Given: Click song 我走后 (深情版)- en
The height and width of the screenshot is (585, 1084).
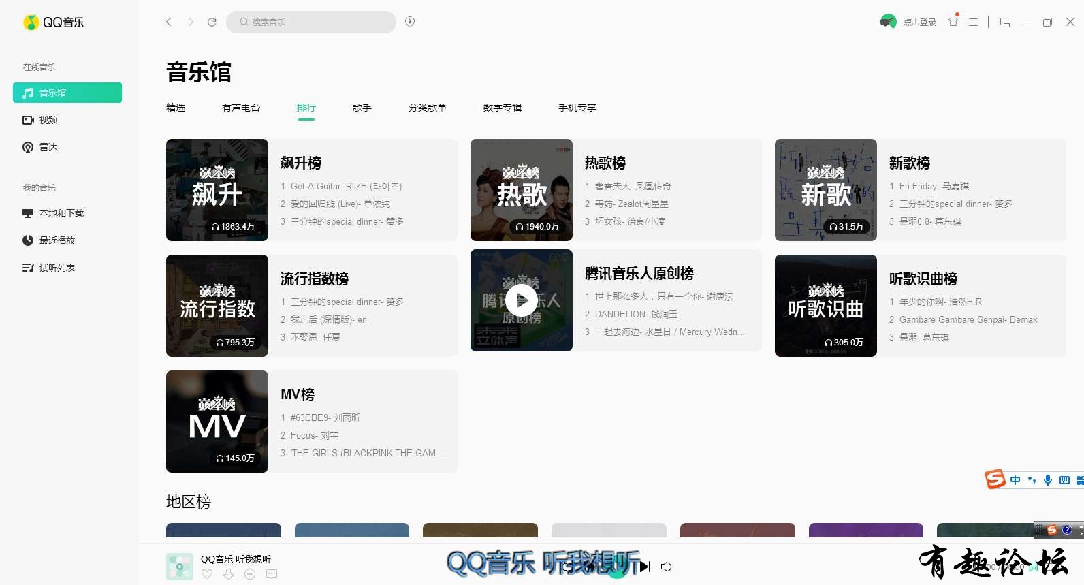Looking at the screenshot, I should pyautogui.click(x=329, y=319).
